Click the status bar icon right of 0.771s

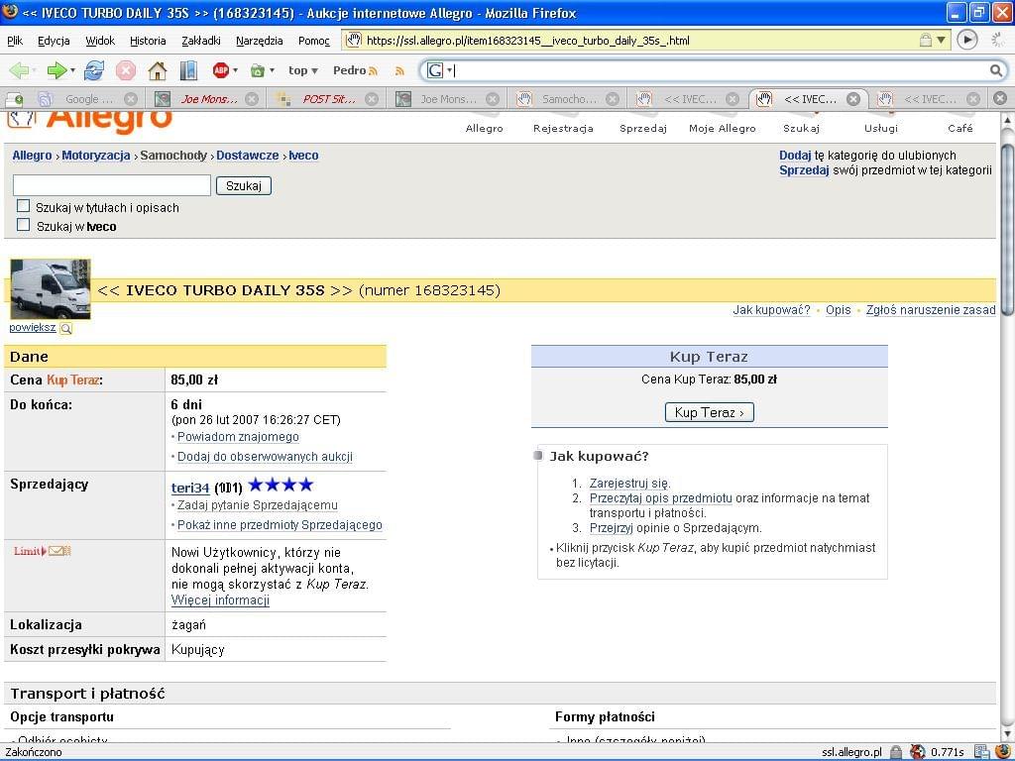coord(980,752)
